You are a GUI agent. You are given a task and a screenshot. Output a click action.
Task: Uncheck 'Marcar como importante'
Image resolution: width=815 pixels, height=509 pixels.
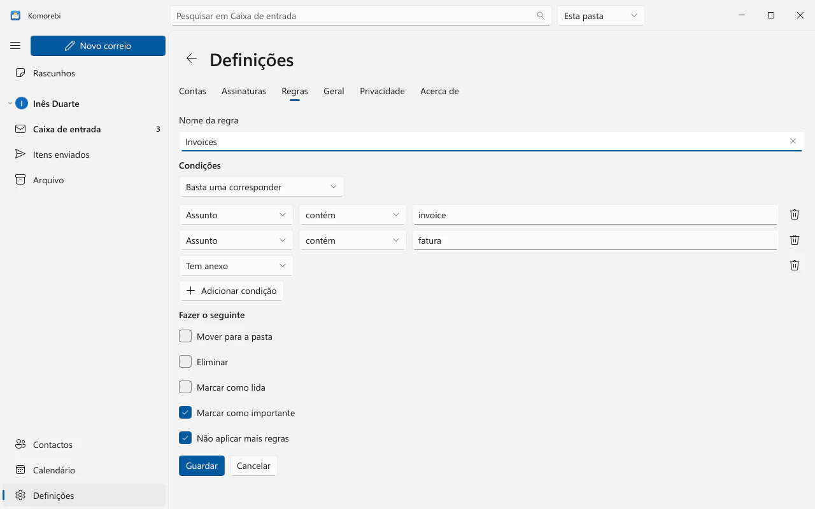185,412
